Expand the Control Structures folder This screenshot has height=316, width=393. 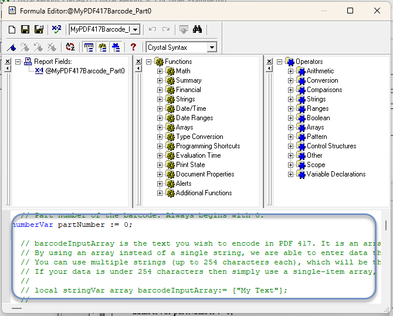[290, 146]
